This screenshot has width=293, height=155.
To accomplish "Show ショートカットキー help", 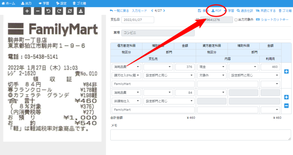I will point(272,19).
